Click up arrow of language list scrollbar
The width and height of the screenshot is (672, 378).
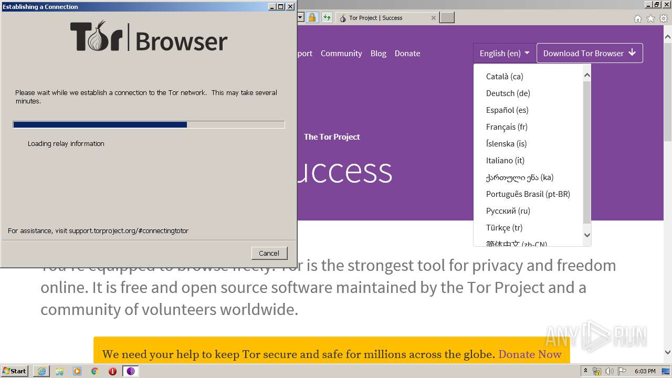click(x=587, y=75)
